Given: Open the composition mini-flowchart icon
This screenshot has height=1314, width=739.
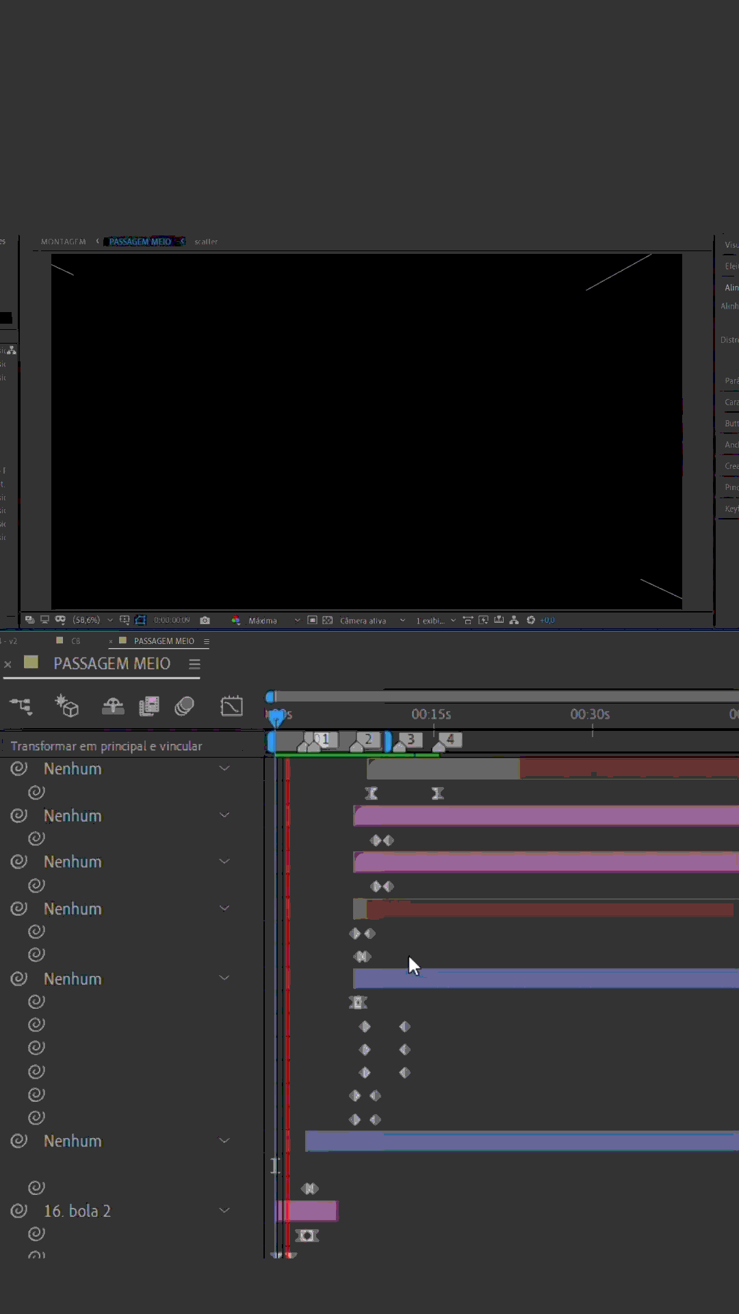Looking at the screenshot, I should 21,706.
